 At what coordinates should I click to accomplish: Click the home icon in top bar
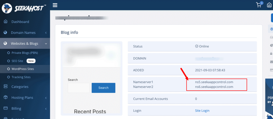click(x=269, y=5)
